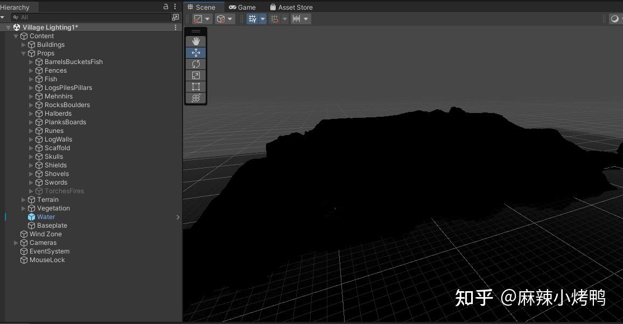Select the Hand tool in the Scene view
The width and height of the screenshot is (623, 324).
click(x=195, y=41)
